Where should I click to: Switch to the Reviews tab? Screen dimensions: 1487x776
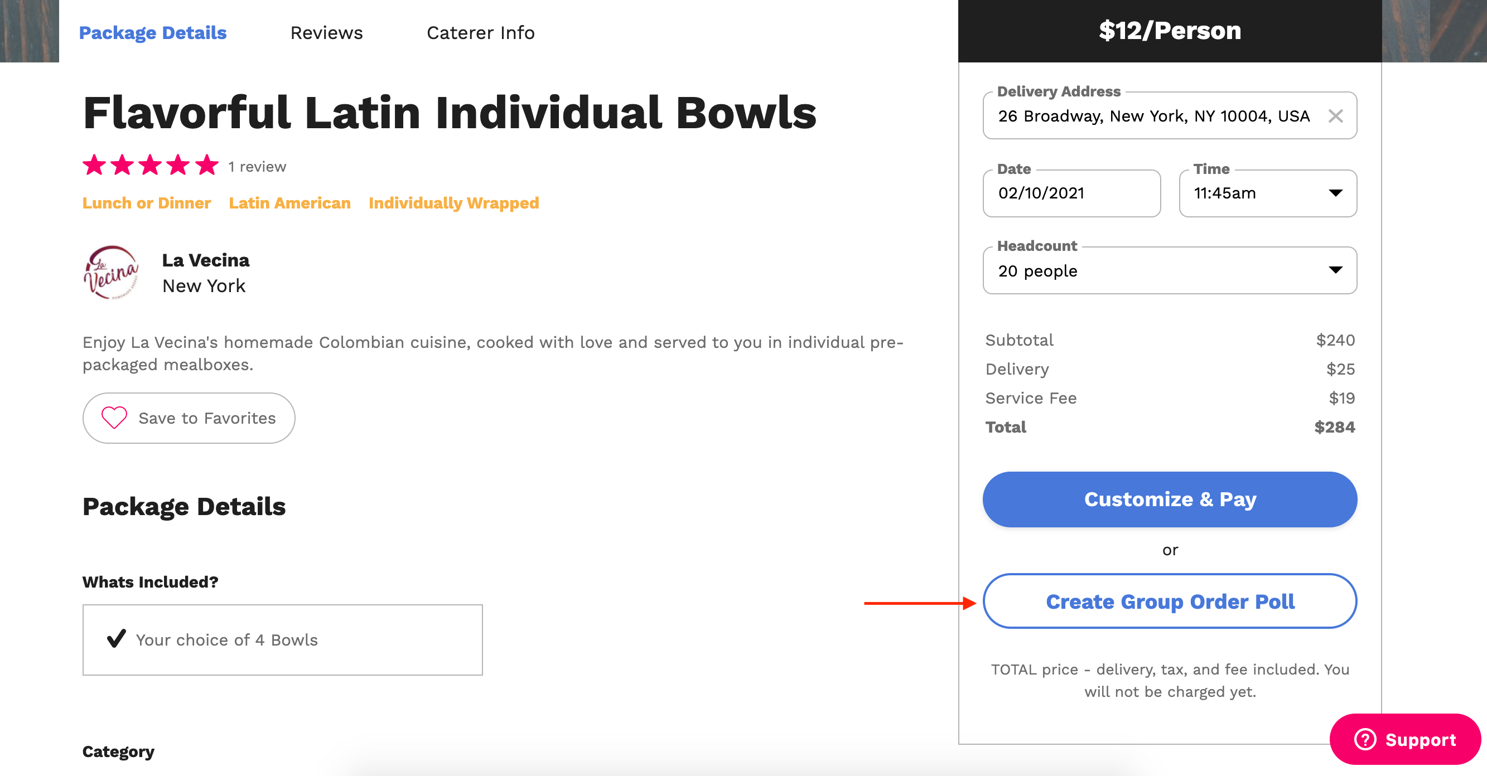click(326, 33)
